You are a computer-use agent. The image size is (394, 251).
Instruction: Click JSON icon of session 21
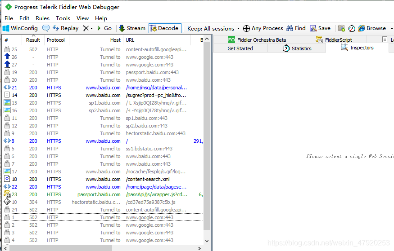(x=7, y=88)
